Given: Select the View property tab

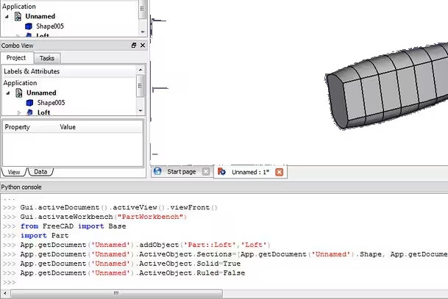Looking at the screenshot, I should (14, 172).
